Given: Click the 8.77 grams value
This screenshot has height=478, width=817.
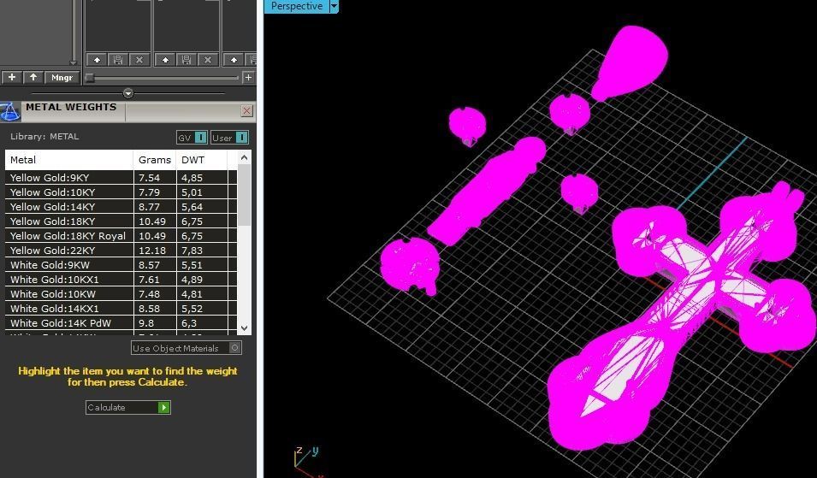Looking at the screenshot, I should pos(149,207).
